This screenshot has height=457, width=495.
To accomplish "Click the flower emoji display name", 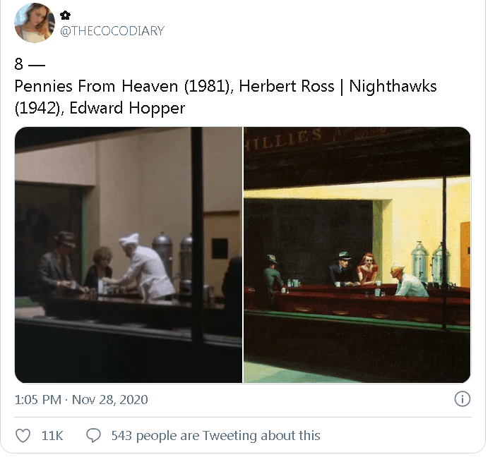I will (66, 15).
